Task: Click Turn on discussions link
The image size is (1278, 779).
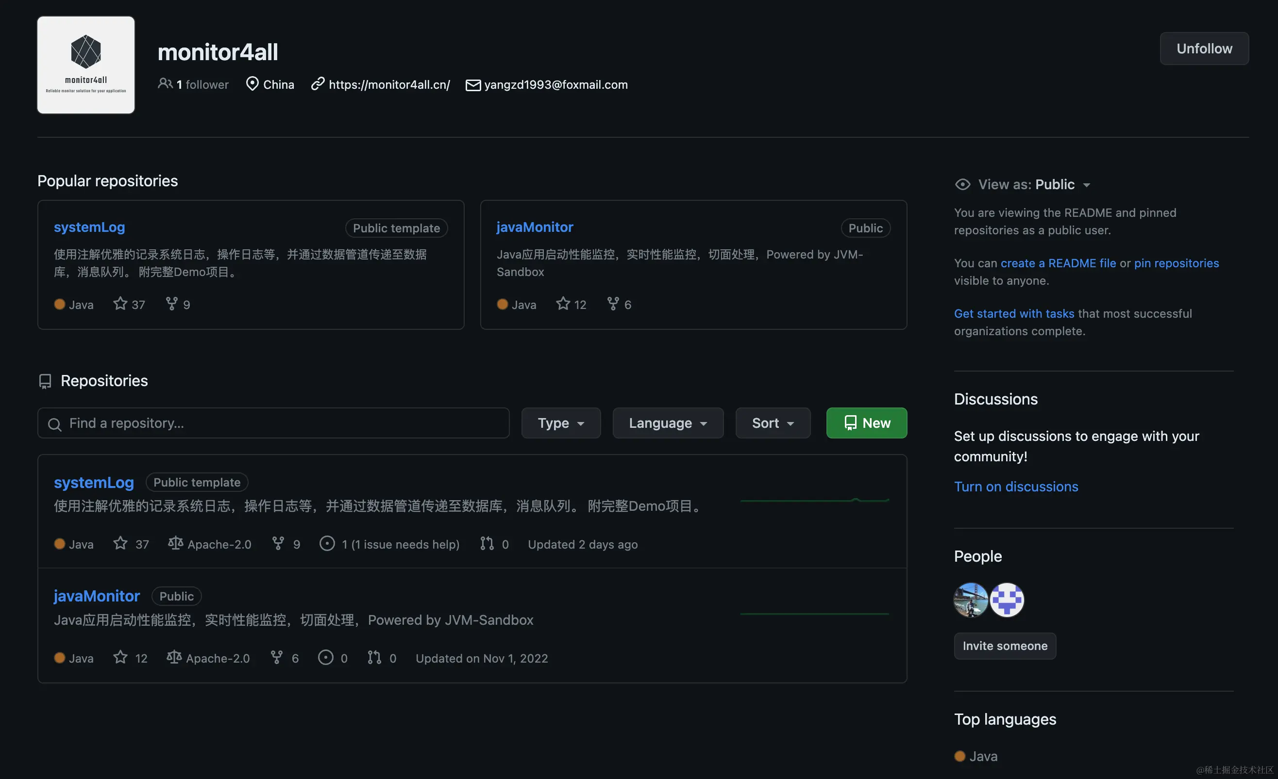Action: [1016, 487]
